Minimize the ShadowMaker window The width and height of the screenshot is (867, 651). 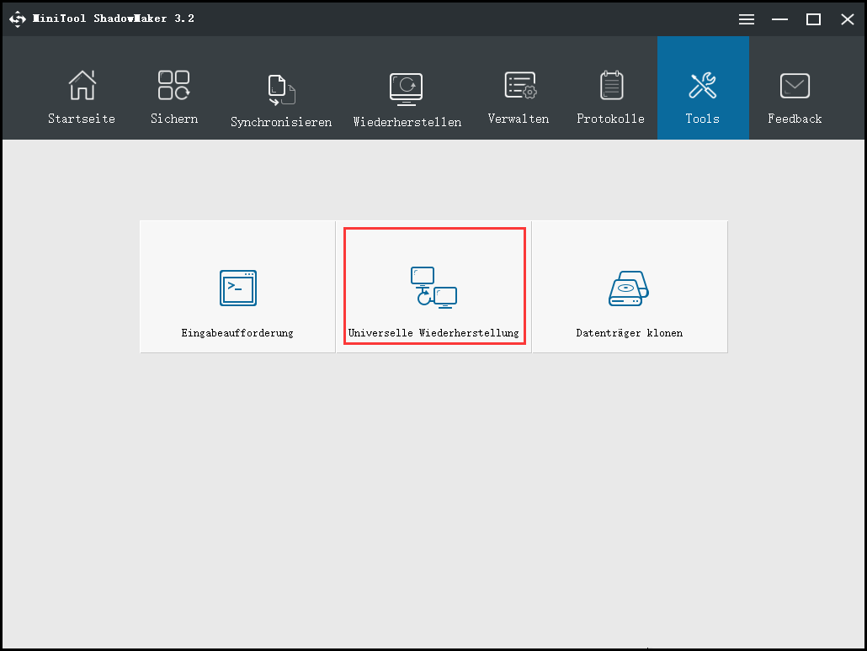point(780,19)
